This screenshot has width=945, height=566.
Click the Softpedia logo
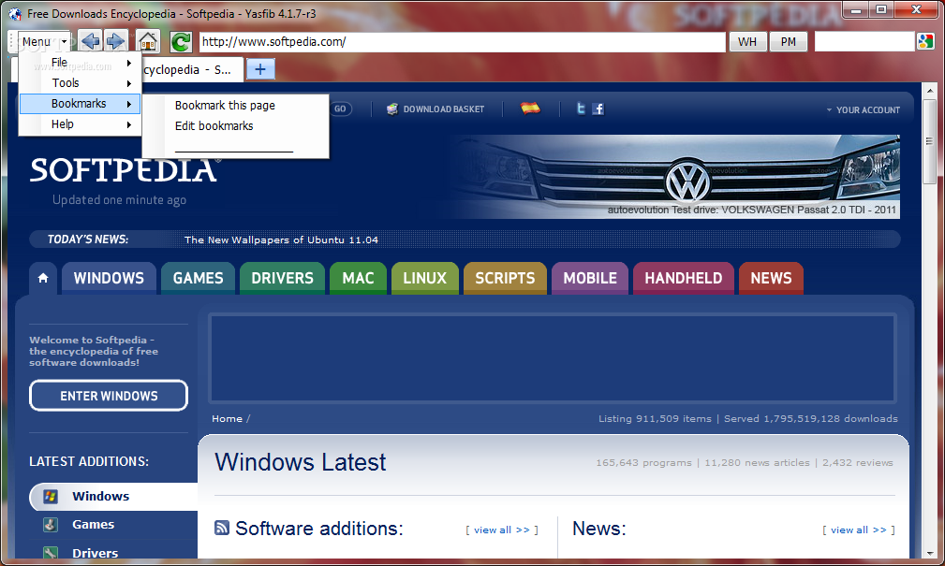click(x=125, y=170)
